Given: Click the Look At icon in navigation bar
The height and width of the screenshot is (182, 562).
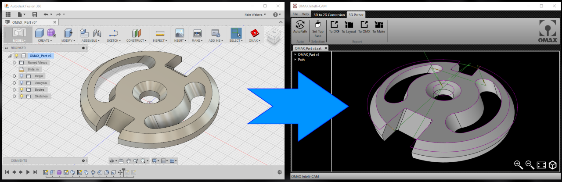Looking at the screenshot, I should pyautogui.click(x=122, y=161).
